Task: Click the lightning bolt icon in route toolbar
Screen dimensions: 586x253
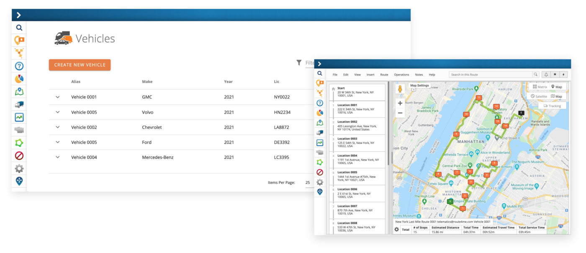Action: point(563,75)
